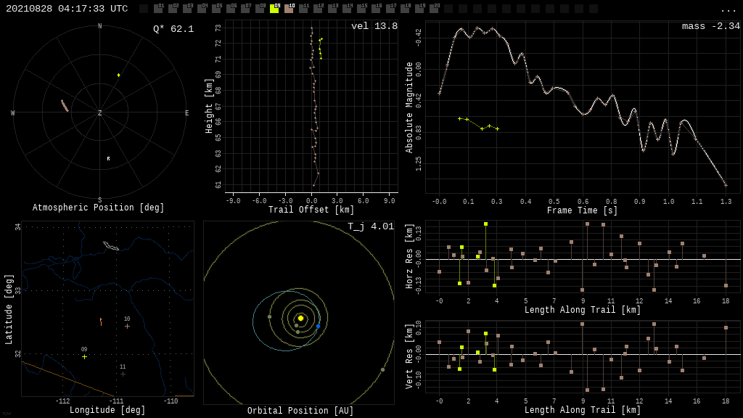The height and width of the screenshot is (418, 743).
Task: Click the Absolute Magnitude axis label
Action: pos(409,107)
